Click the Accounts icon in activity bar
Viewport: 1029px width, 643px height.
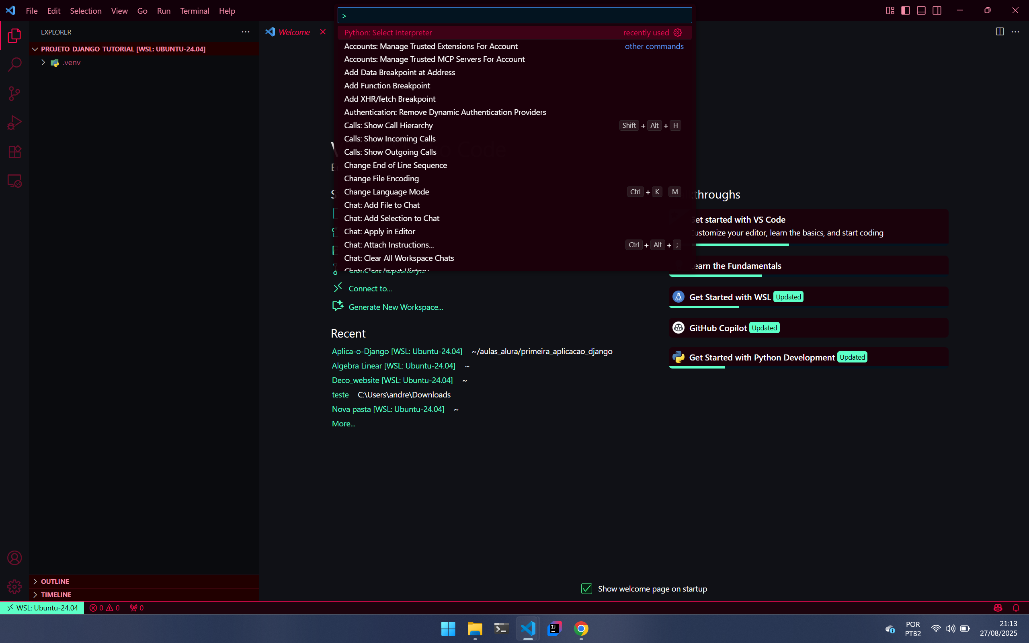coord(14,557)
